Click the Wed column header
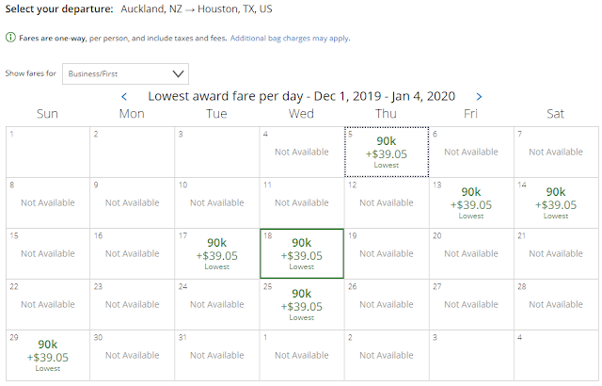 (301, 114)
